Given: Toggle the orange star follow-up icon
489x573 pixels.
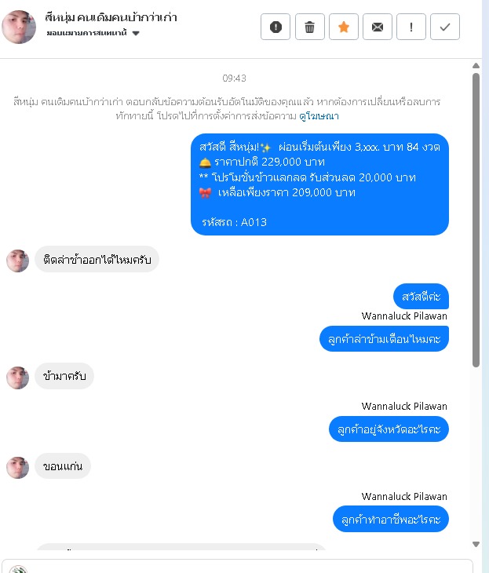Looking at the screenshot, I should point(344,27).
